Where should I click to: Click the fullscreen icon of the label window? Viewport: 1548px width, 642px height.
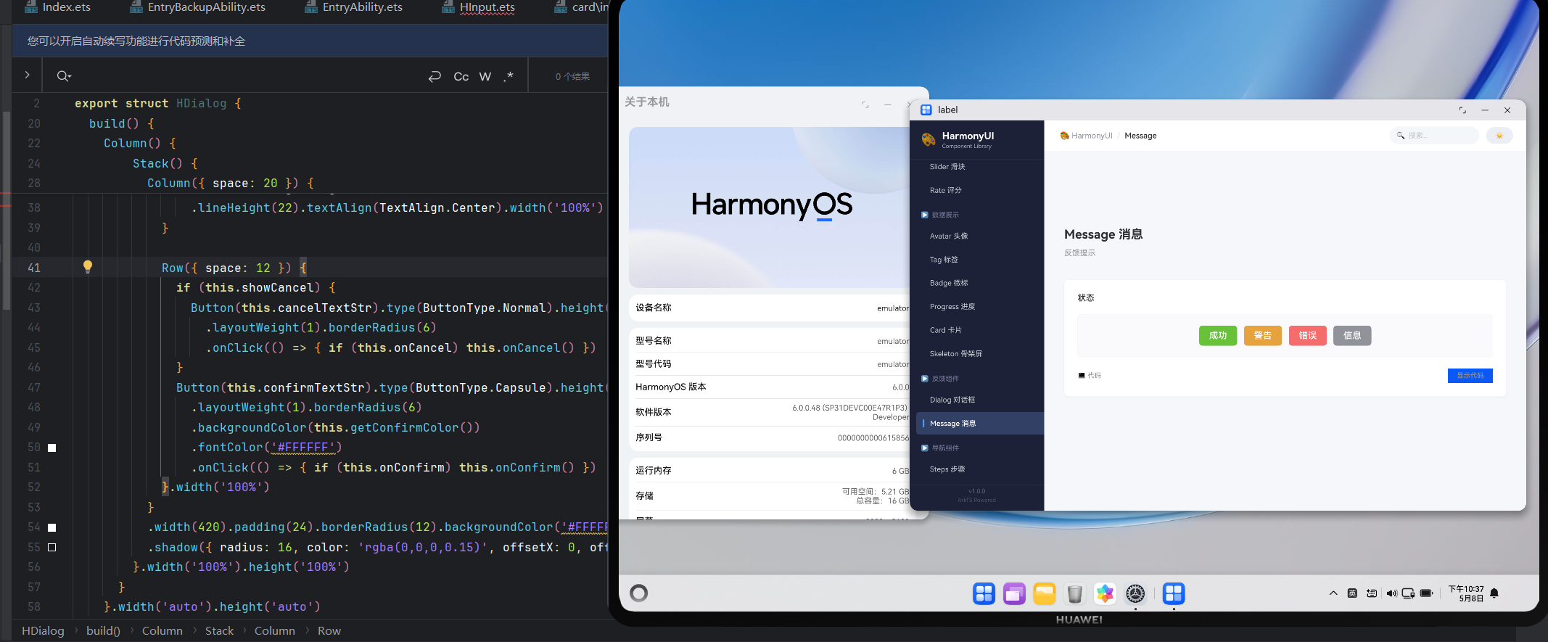[x=1462, y=110]
